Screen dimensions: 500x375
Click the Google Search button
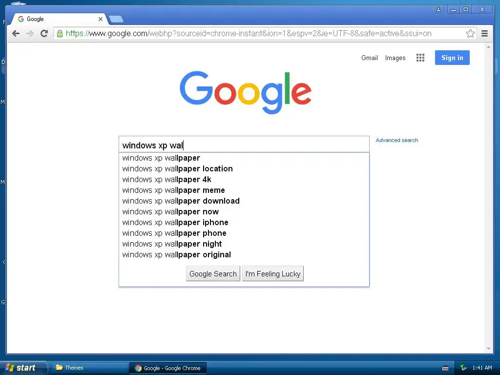[213, 273]
